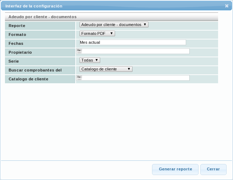
Task: Click the small icon in Catalogo de cliente field
Action: 79,78
